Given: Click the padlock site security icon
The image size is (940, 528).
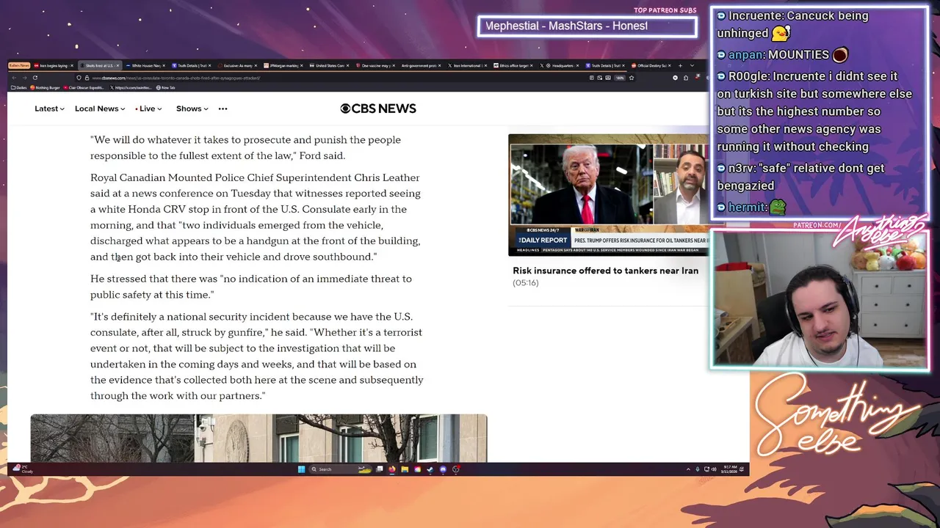Looking at the screenshot, I should pyautogui.click(x=87, y=78).
